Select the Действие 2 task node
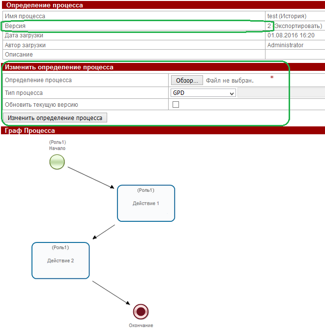The width and height of the screenshot is (325, 330). point(60,261)
